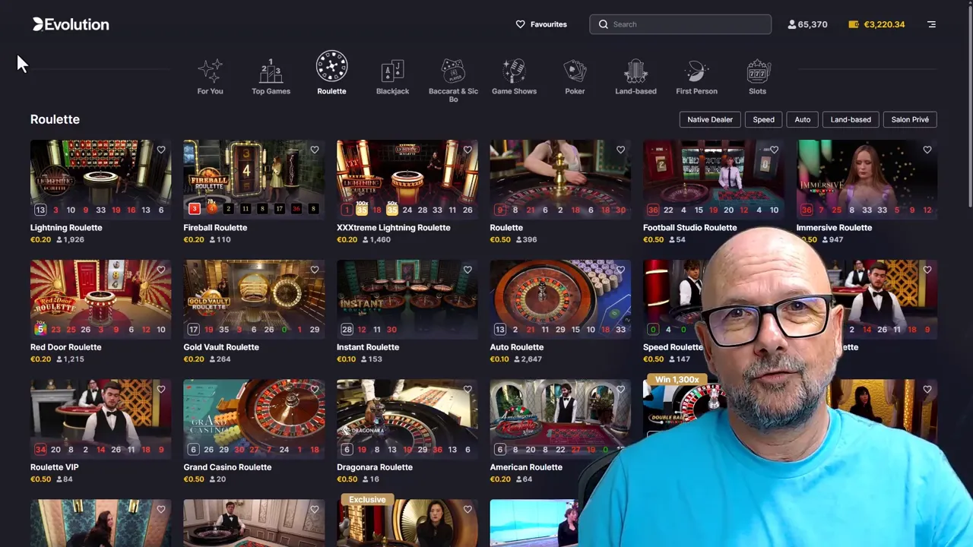Open the First Person category

point(696,77)
